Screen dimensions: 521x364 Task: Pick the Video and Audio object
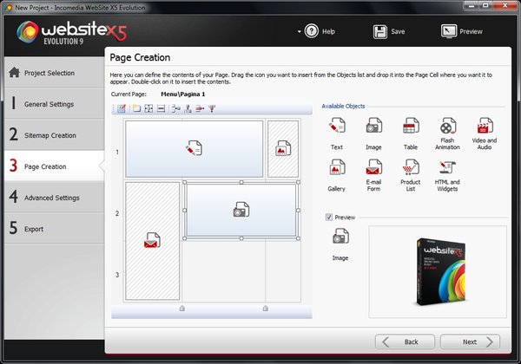[485, 127]
